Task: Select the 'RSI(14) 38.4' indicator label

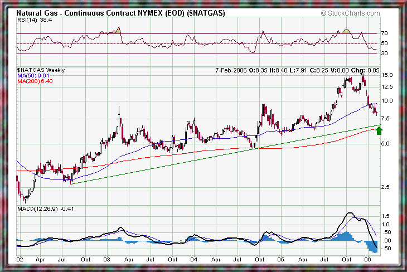Action: click(x=35, y=20)
